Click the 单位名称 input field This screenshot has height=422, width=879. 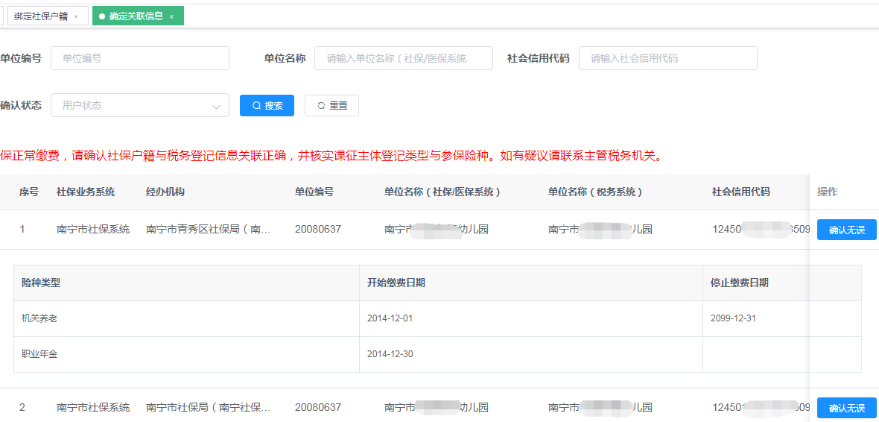pyautogui.click(x=403, y=58)
